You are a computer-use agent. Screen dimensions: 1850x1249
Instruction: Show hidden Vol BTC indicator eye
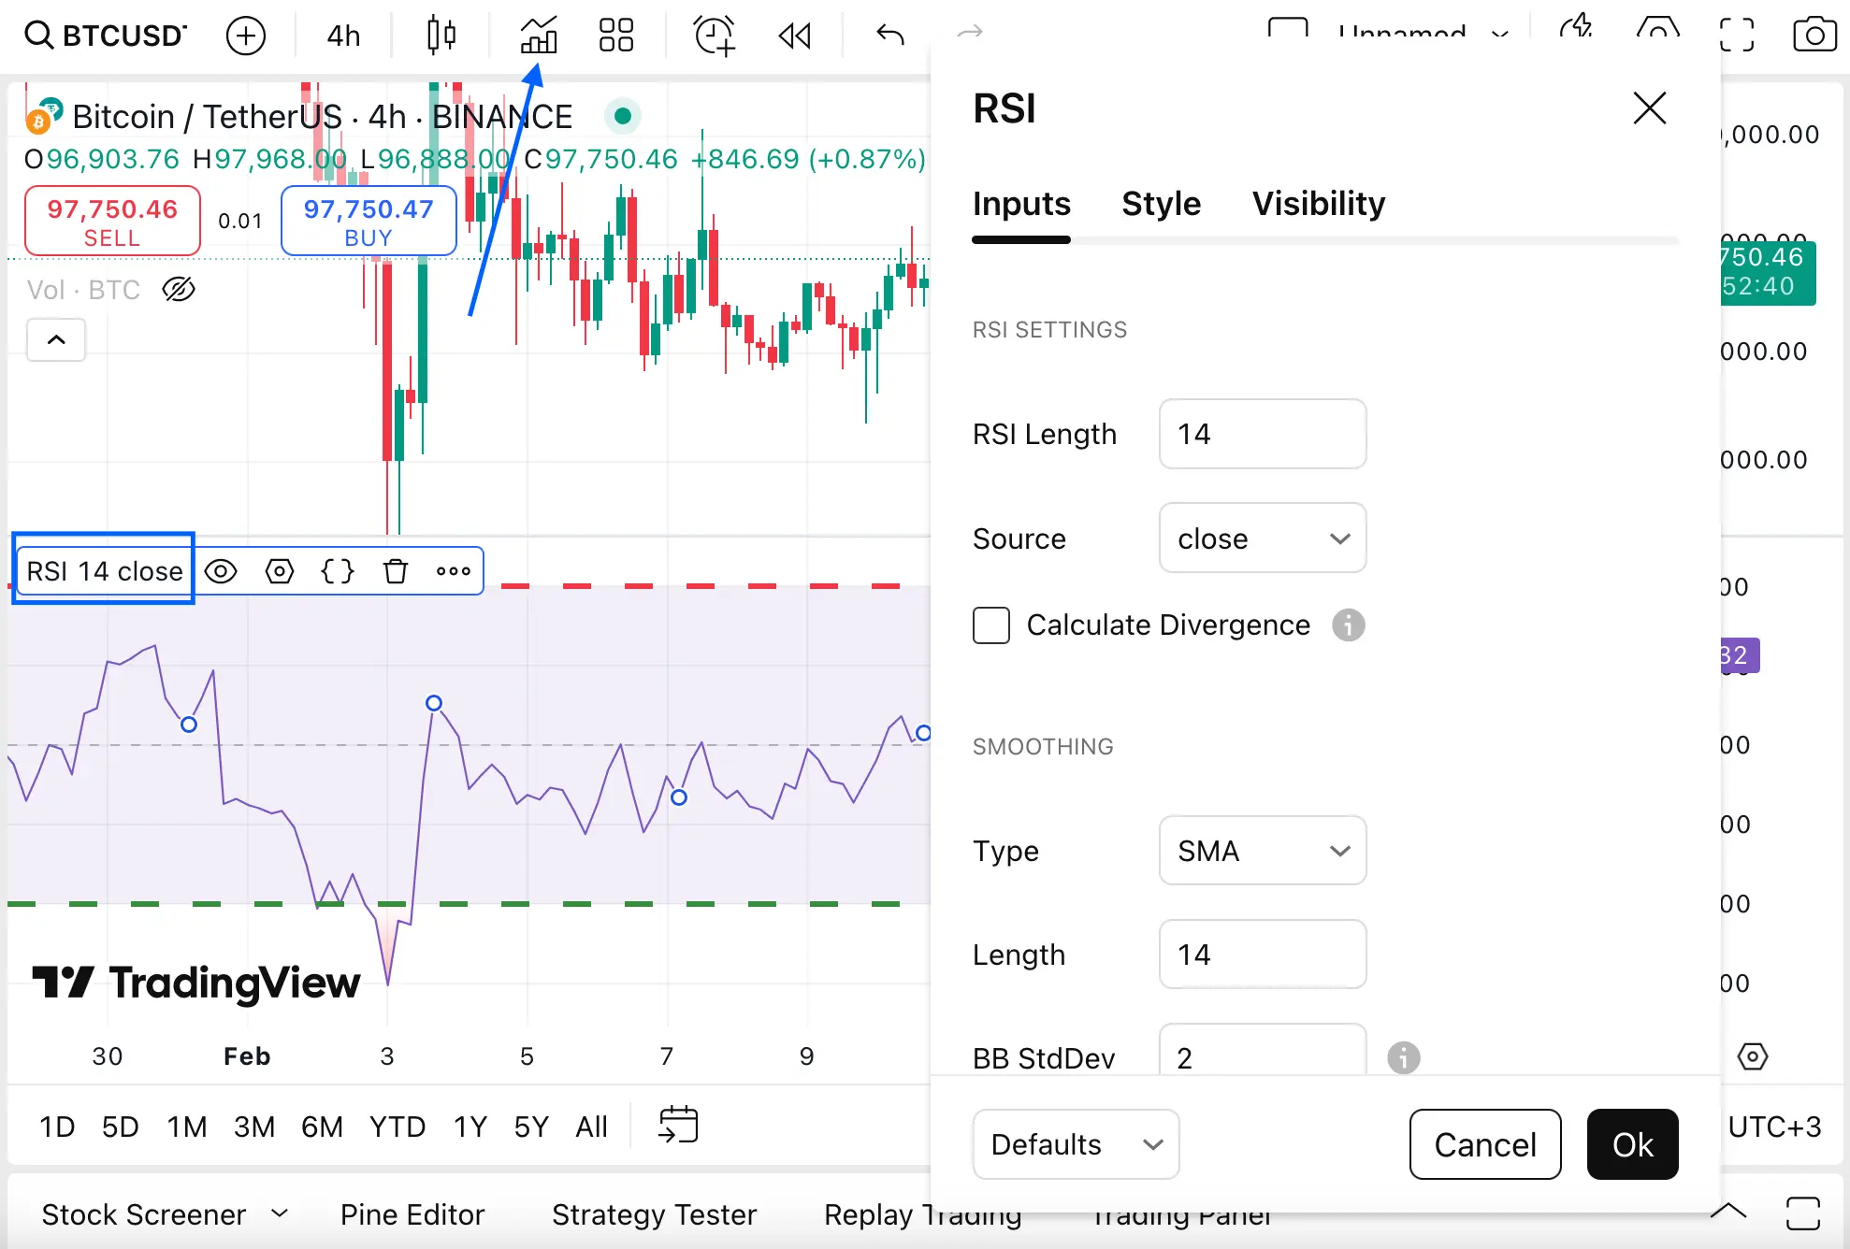[179, 290]
